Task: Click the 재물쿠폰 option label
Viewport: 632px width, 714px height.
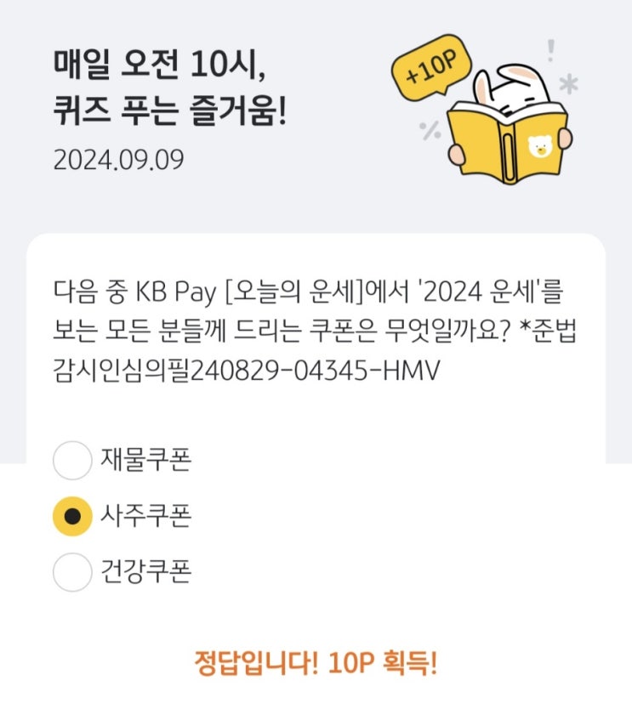Action: point(145,460)
